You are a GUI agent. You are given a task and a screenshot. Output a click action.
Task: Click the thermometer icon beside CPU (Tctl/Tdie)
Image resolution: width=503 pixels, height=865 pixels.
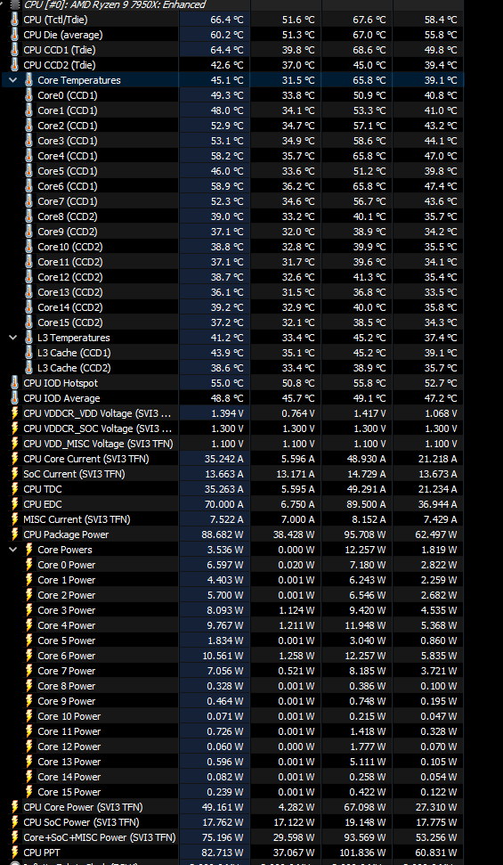pos(15,20)
